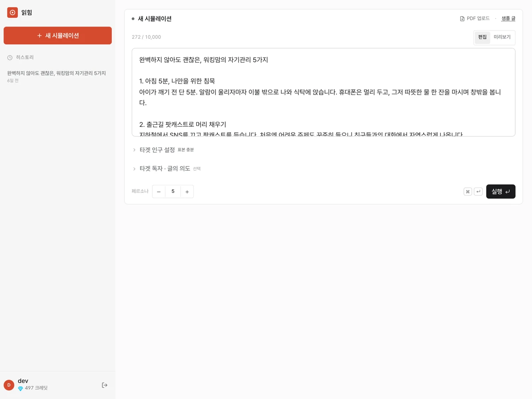Click the 497 크레딧 diamond icon
532x399 pixels.
[x=20, y=388]
